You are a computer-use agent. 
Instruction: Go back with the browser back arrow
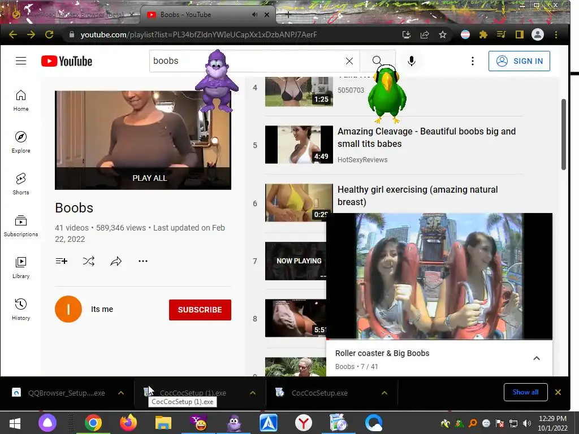[13, 34]
